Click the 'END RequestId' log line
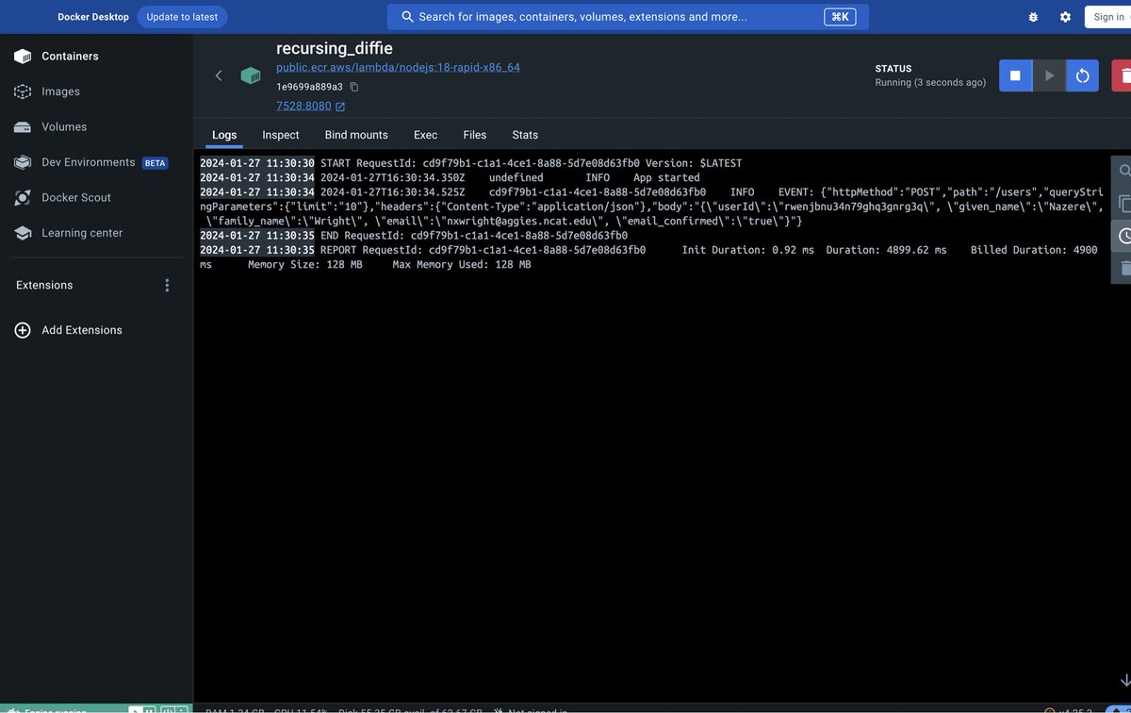The image size is (1131, 713). pyautogui.click(x=474, y=236)
